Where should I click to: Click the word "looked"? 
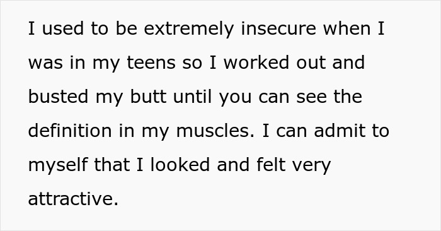click(x=180, y=165)
